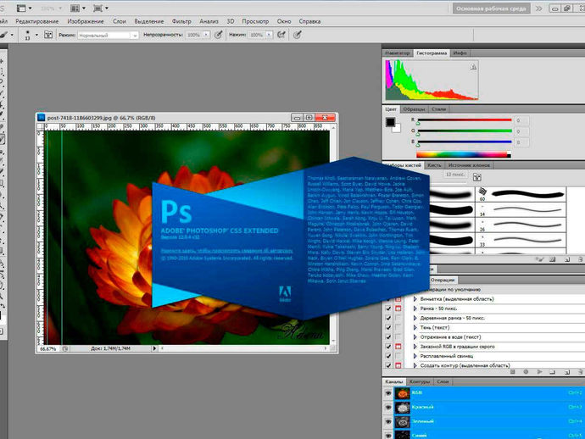This screenshot has height=439, width=585.
Task: Click the foreground color swatch
Action: coord(390,122)
